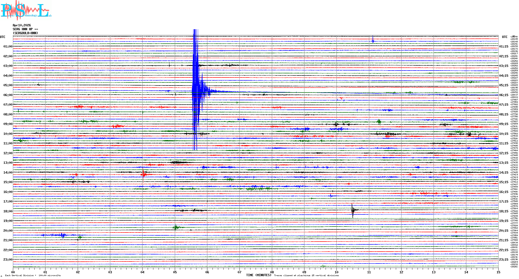Select the 06:00 hour label on left
Screen dimensions: 519x279
[x=8, y=95]
